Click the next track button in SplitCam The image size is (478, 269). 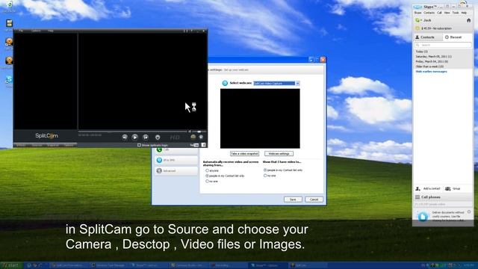(146, 137)
